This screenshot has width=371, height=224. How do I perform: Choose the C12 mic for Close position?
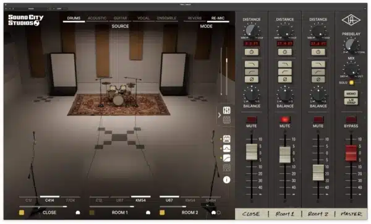(x=28, y=200)
